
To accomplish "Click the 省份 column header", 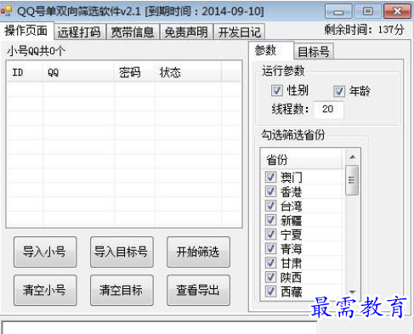I will click(x=302, y=160).
